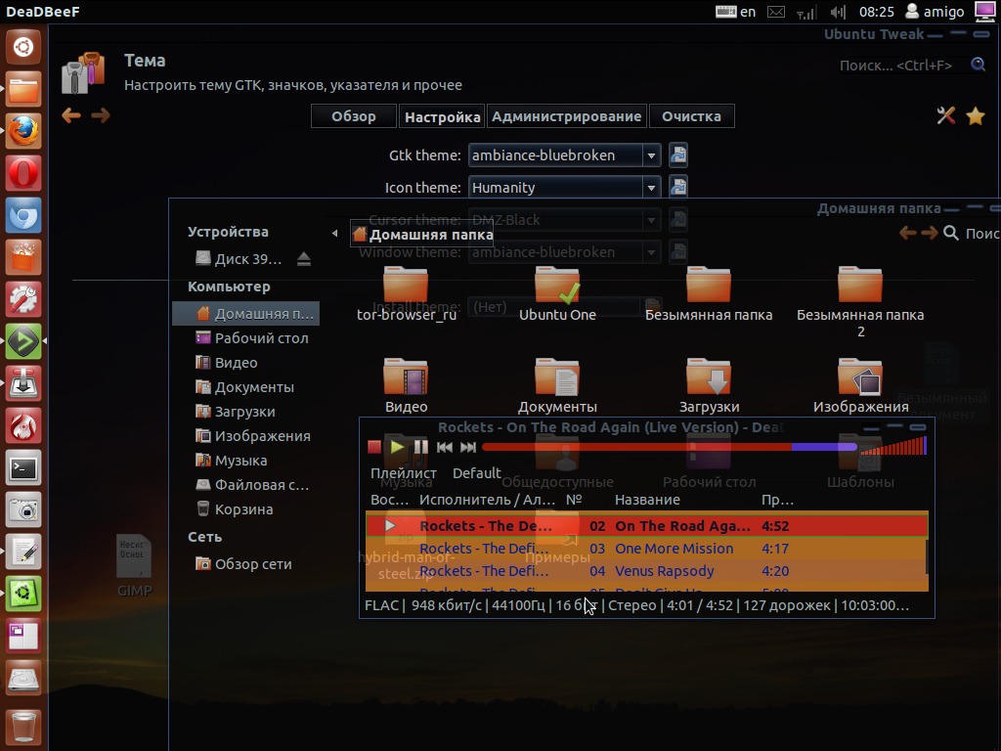Click the path bar left arrow expander
The width and height of the screenshot is (1001, 751).
click(x=334, y=234)
